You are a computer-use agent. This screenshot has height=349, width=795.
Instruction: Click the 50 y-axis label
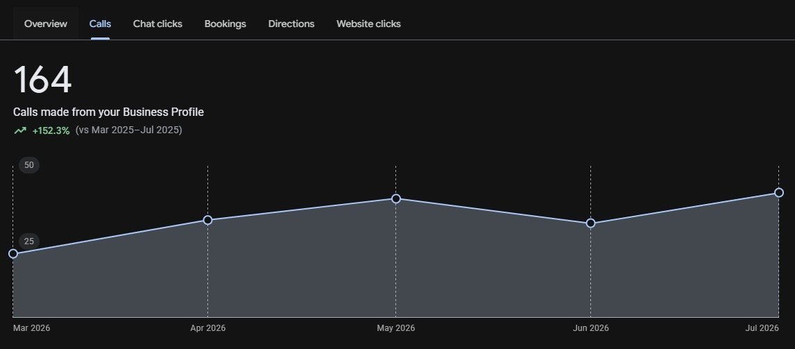click(x=29, y=165)
